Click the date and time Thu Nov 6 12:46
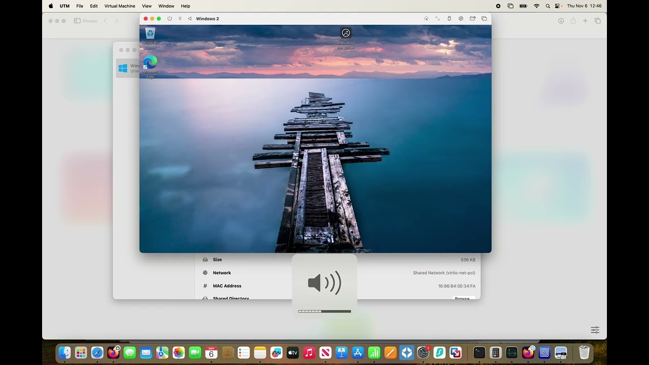This screenshot has width=649, height=365. click(x=584, y=6)
